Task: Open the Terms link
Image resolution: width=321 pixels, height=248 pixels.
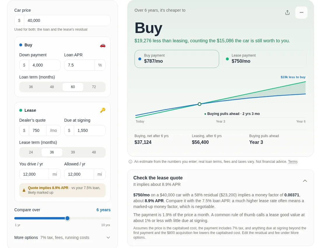Action: pyautogui.click(x=293, y=162)
